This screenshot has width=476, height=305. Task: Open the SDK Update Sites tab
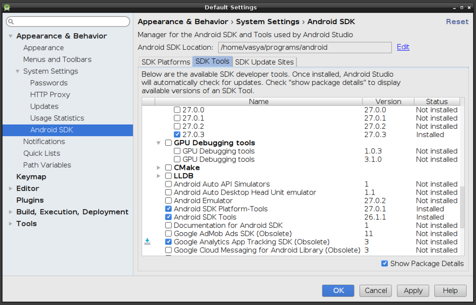[264, 62]
